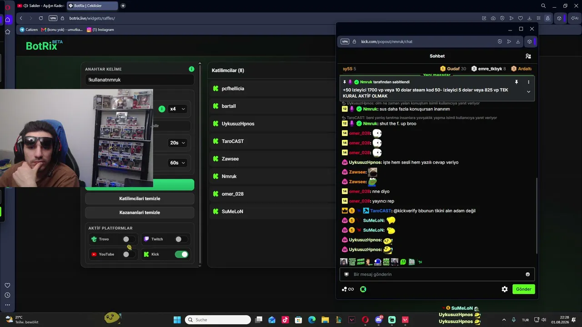Open the Gmail (konu yok) bookmark
The width and height of the screenshot is (582, 327).
coord(62,30)
